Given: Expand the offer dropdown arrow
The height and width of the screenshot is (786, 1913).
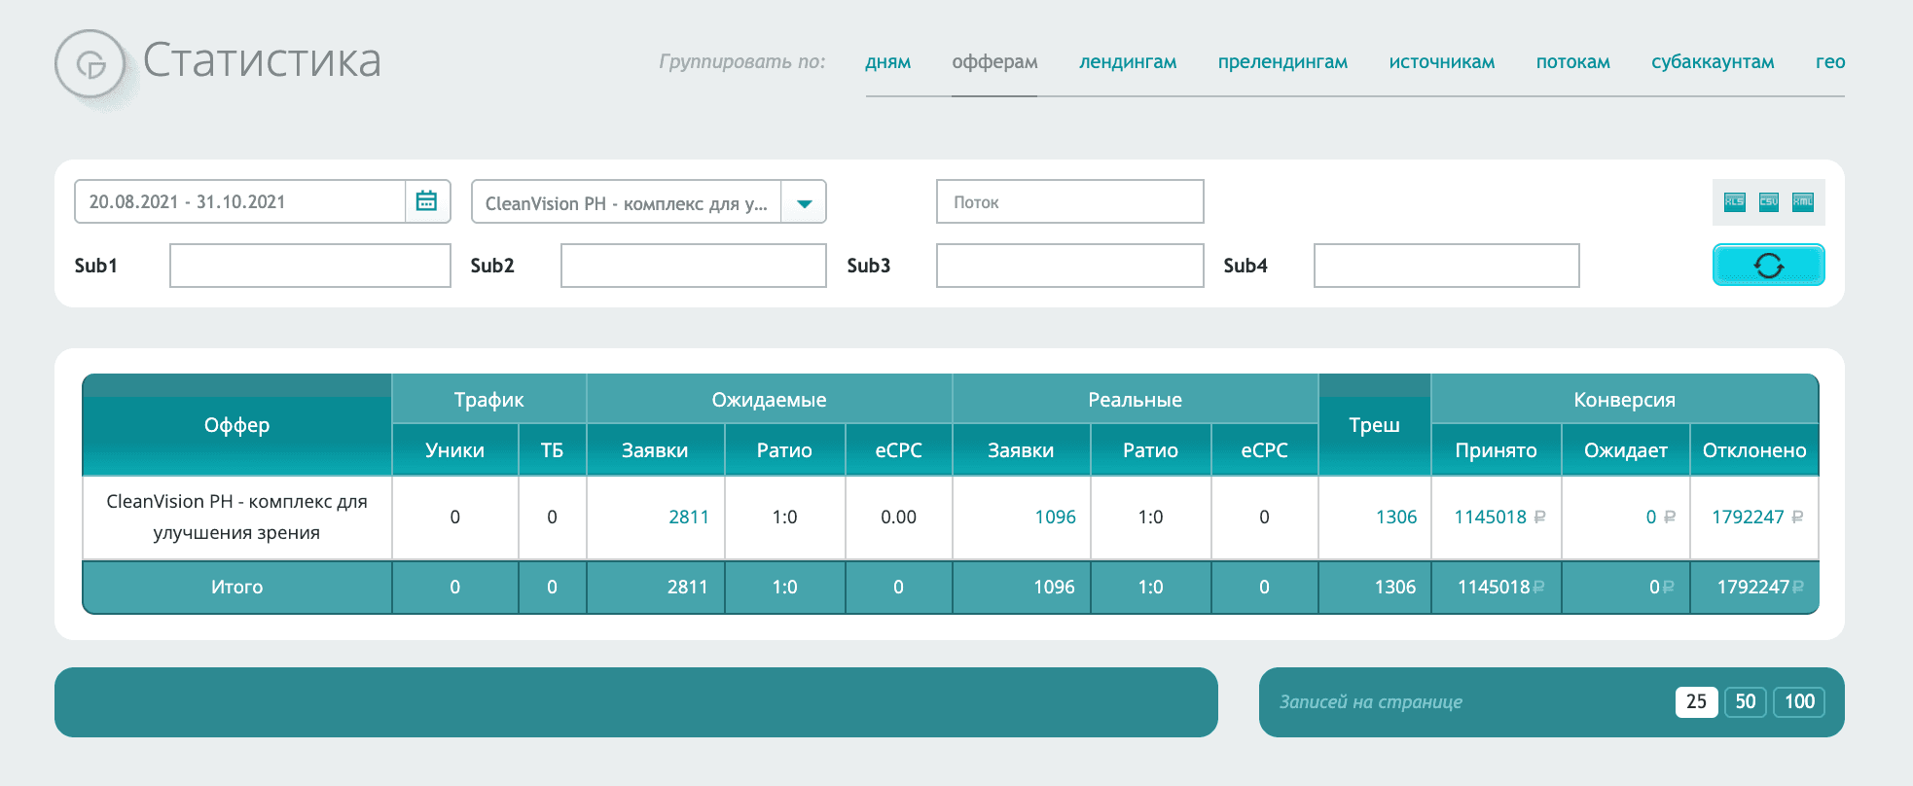Looking at the screenshot, I should tap(804, 202).
